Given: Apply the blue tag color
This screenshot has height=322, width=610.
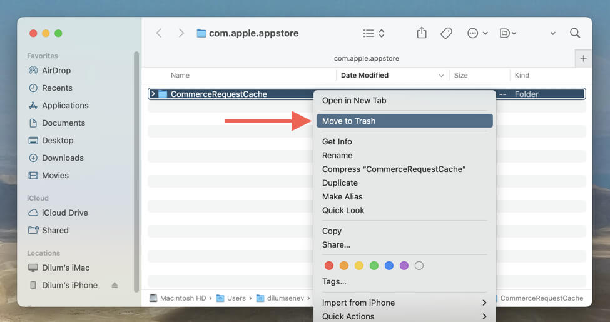Looking at the screenshot, I should pos(389,266).
